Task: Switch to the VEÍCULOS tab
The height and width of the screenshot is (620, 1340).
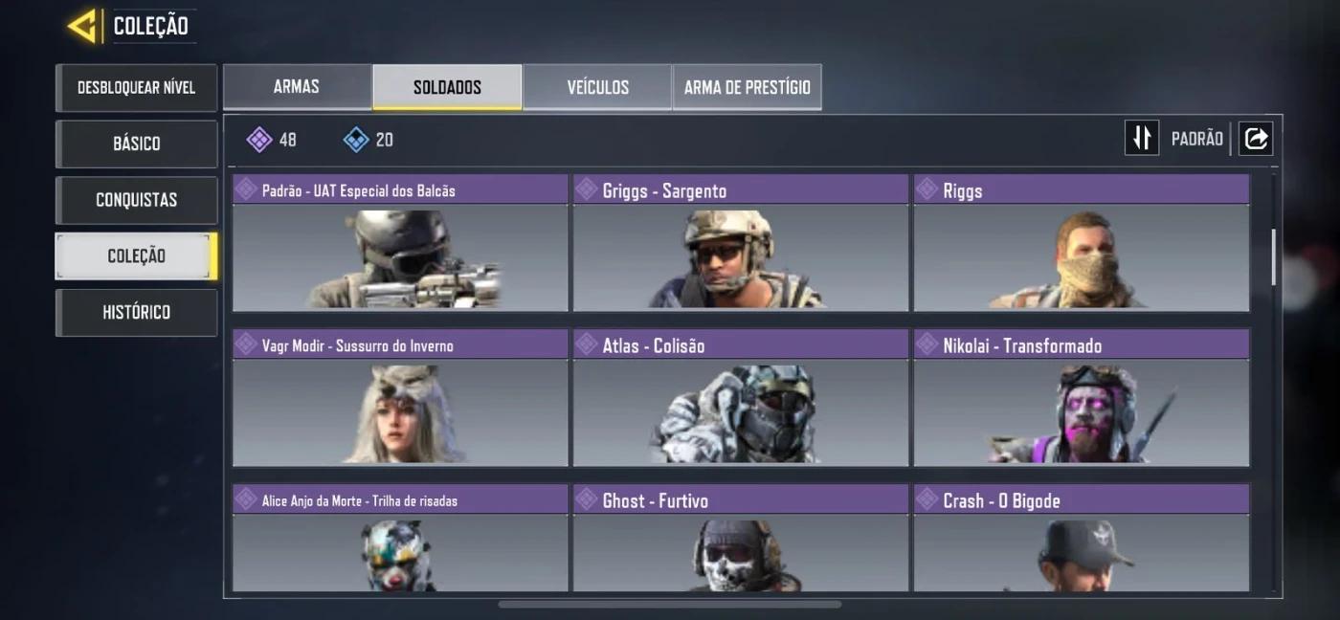Action: click(x=597, y=87)
